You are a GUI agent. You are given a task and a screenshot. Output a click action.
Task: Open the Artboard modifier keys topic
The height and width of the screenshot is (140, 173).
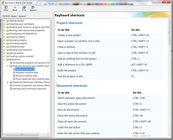point(27,73)
